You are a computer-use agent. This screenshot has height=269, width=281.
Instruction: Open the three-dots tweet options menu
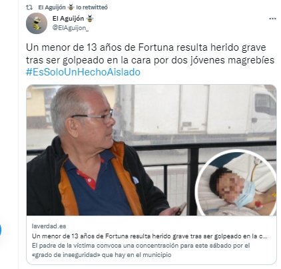pyautogui.click(x=272, y=19)
